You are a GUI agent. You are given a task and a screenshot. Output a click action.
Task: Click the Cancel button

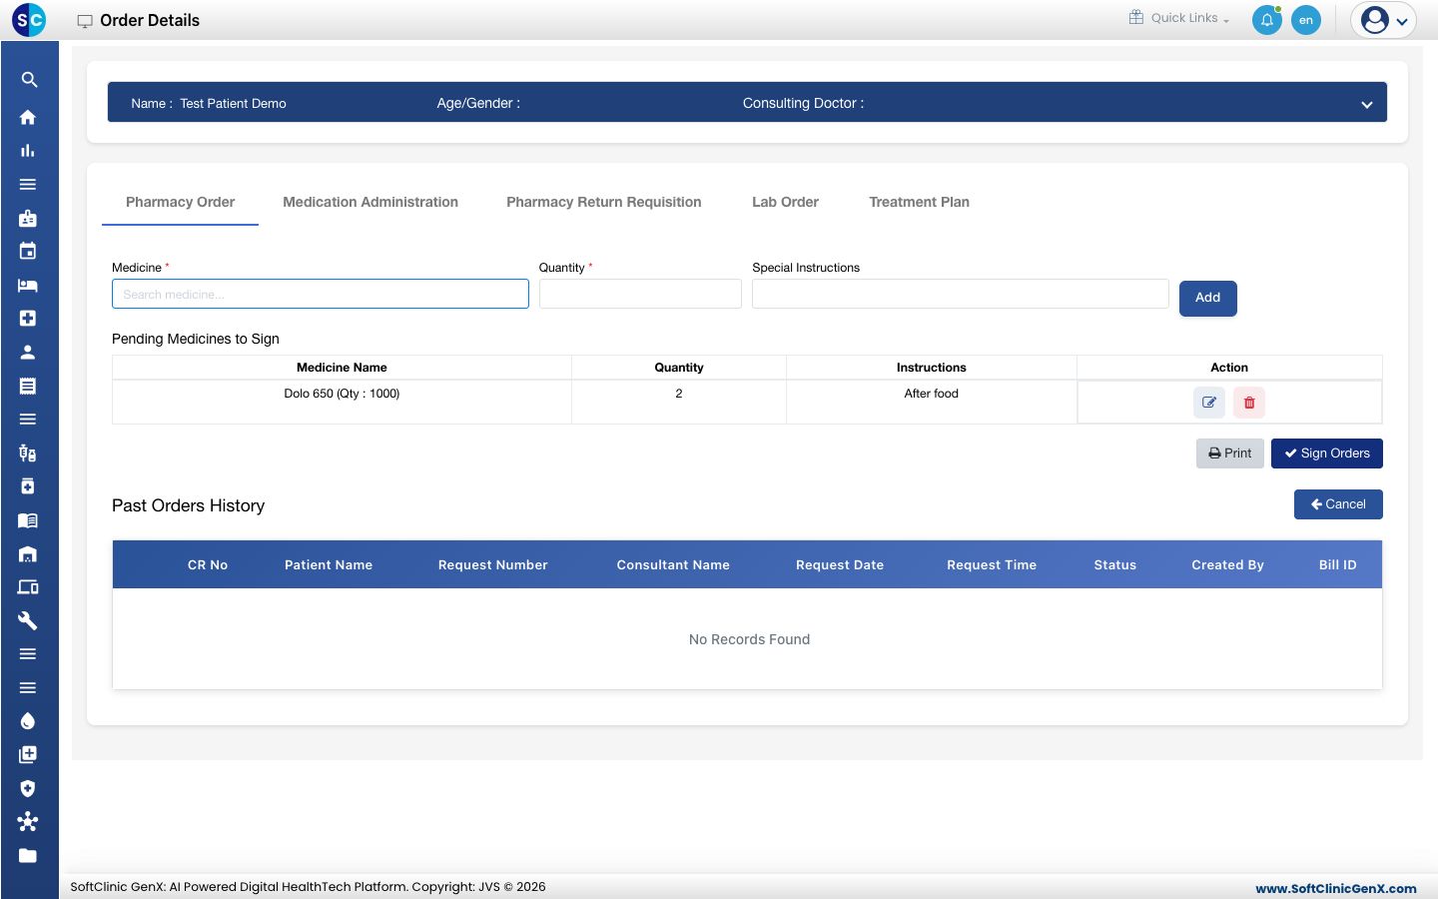1338,504
